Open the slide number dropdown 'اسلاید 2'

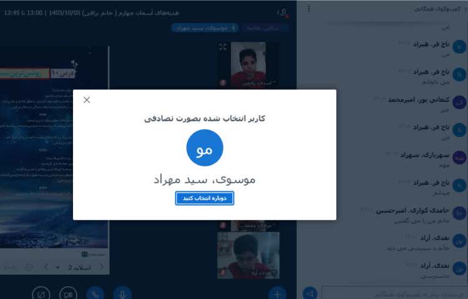(x=74, y=267)
